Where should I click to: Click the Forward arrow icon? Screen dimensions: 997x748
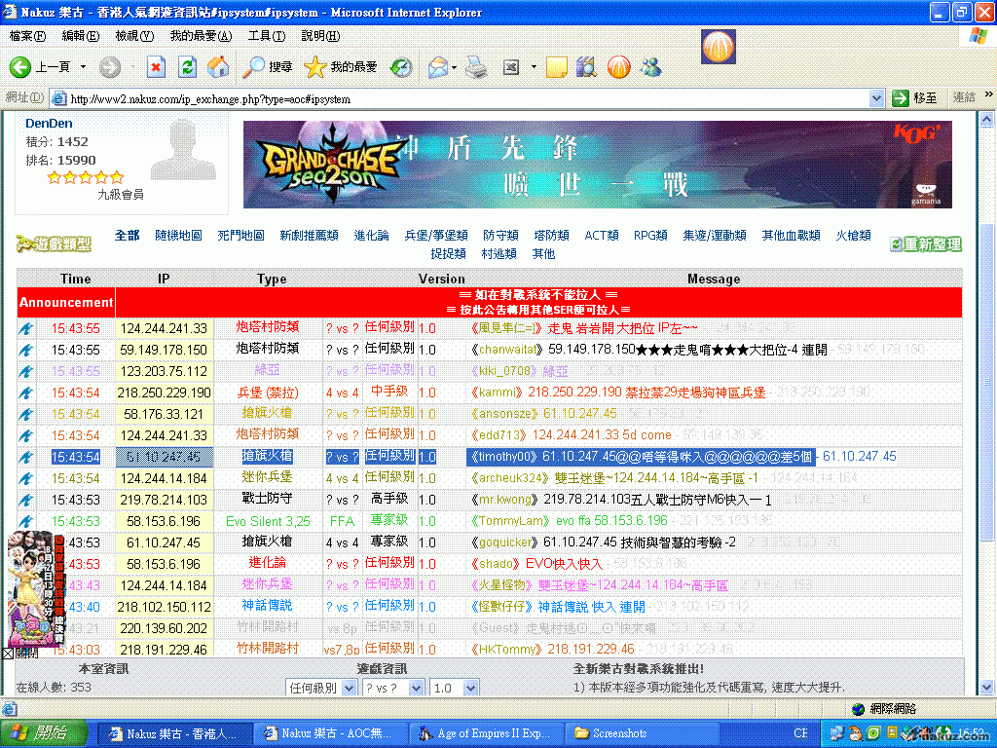tap(109, 67)
